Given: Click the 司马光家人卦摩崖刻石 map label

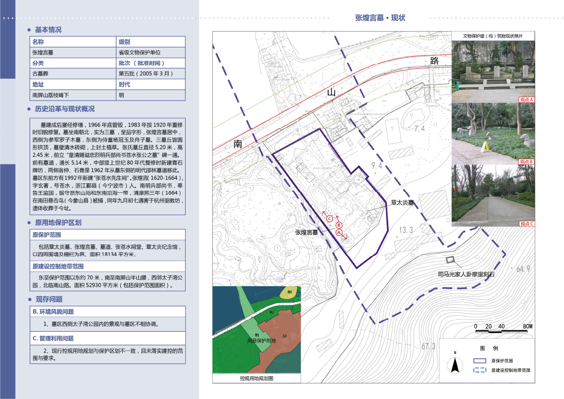Looking at the screenshot, I should (466, 274).
